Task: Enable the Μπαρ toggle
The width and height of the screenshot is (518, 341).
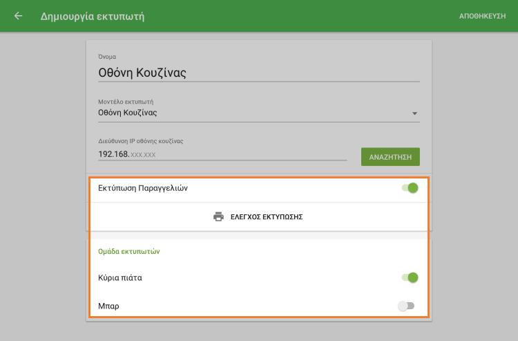Action: click(x=407, y=305)
